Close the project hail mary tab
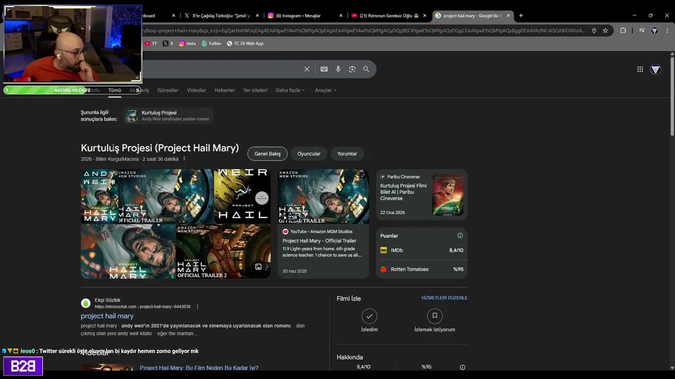 tap(508, 16)
